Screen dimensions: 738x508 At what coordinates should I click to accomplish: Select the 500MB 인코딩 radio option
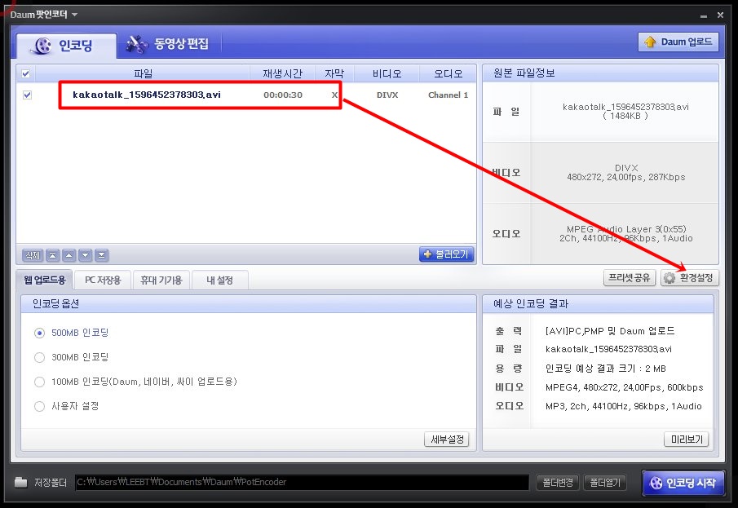[x=39, y=333]
